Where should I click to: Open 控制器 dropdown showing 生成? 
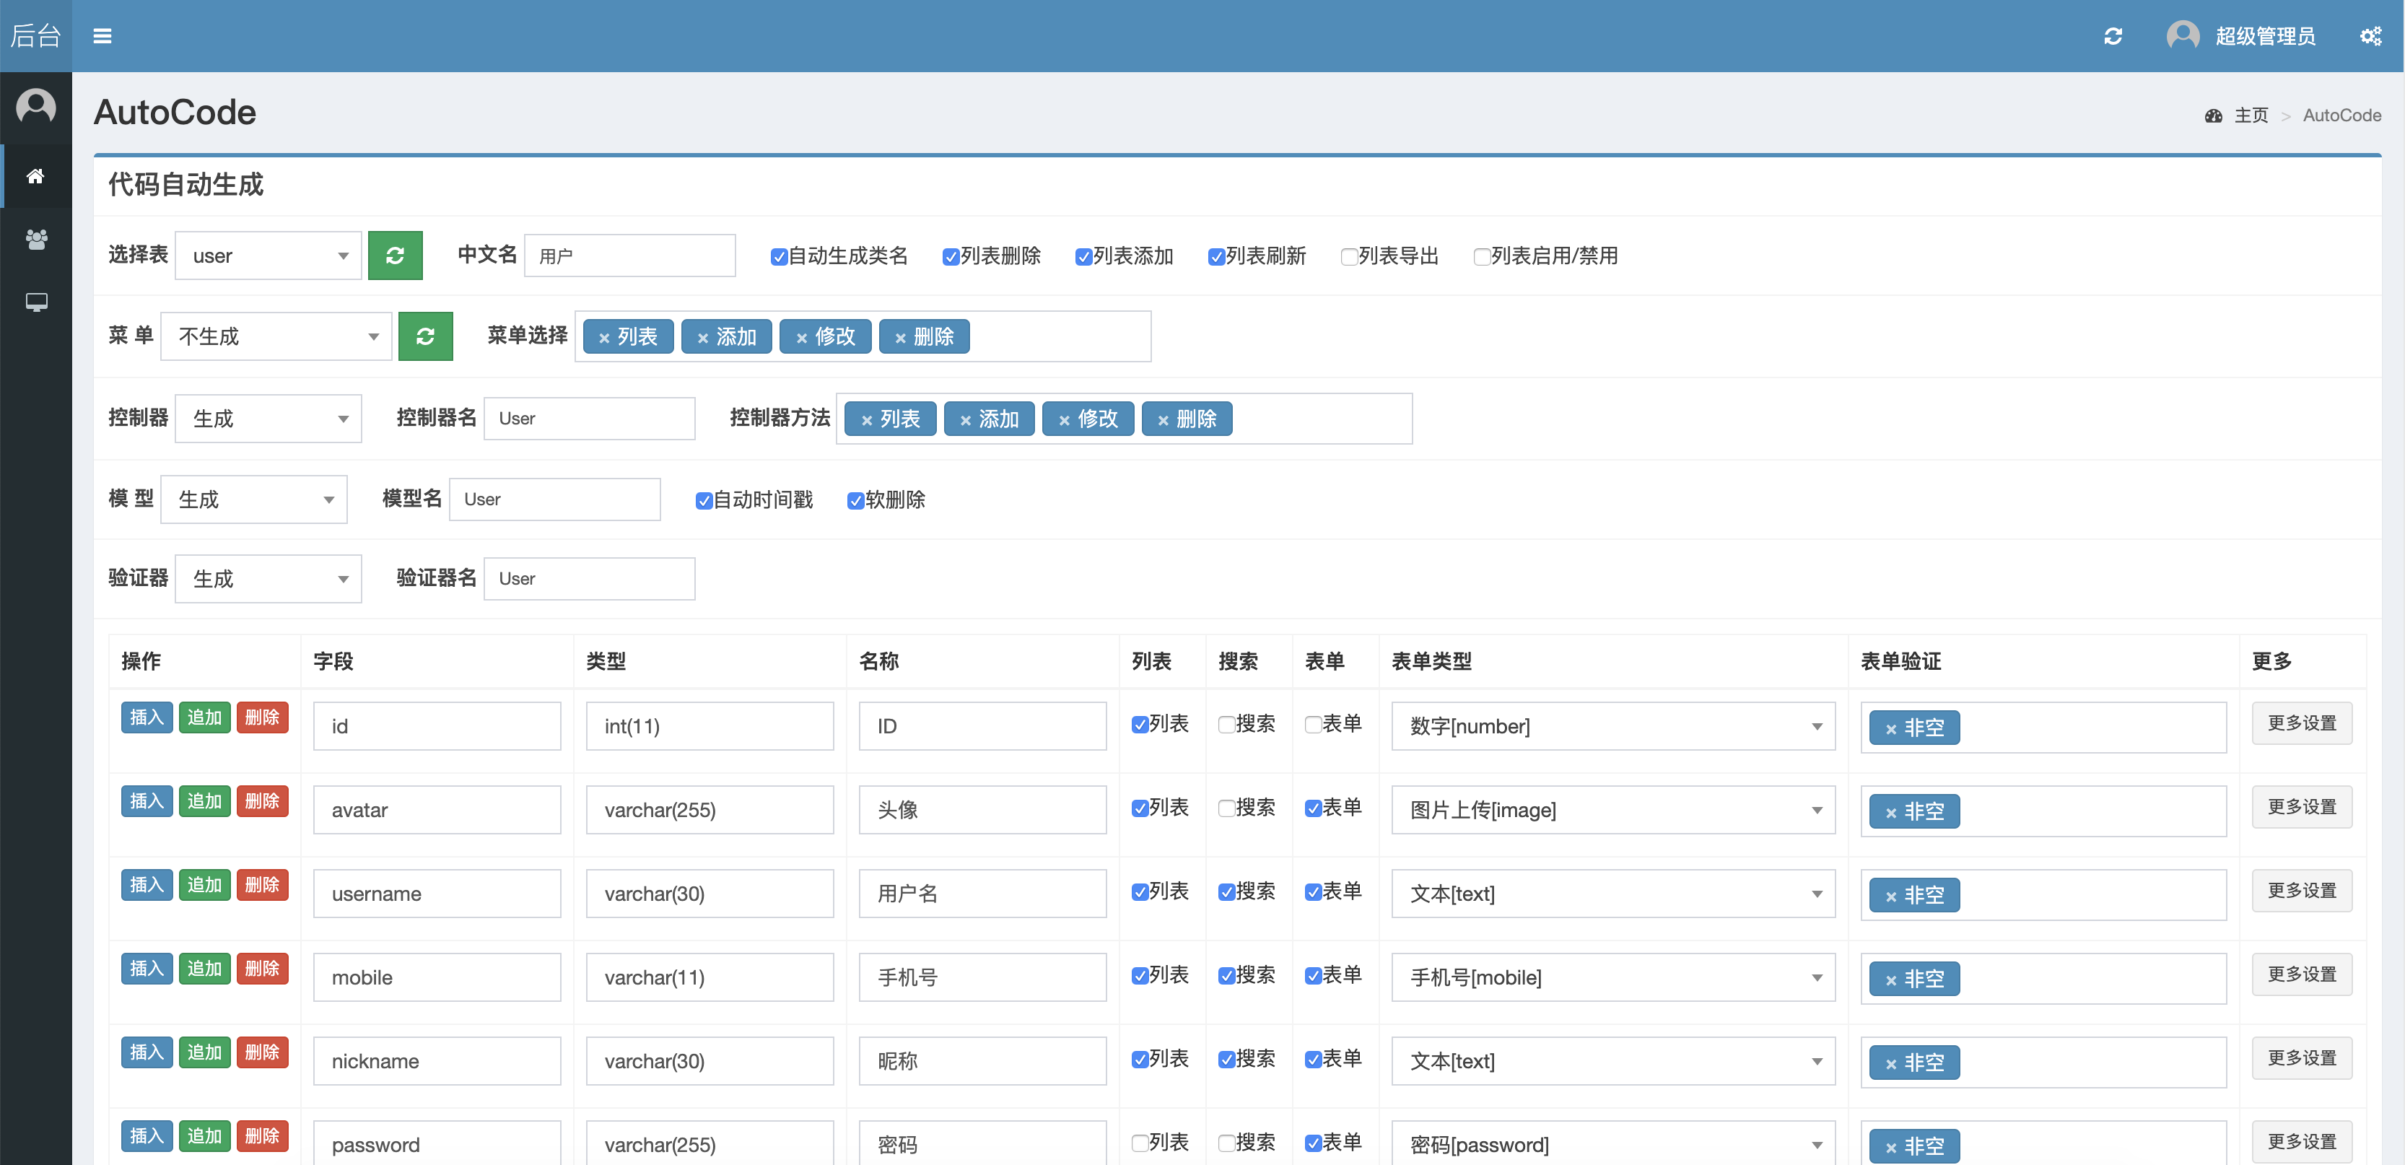(268, 418)
